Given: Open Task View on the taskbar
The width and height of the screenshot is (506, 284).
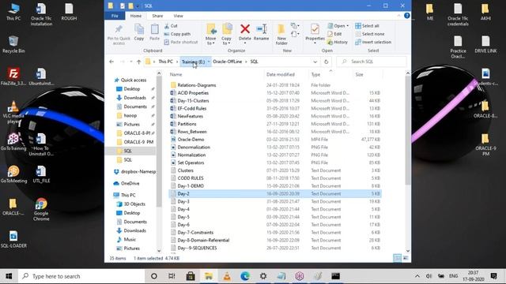Looking at the screenshot, I should [x=172, y=276].
